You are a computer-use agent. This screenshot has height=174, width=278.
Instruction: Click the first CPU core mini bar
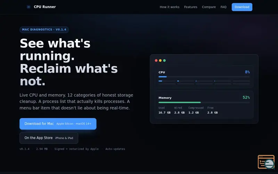(x=167, y=81)
